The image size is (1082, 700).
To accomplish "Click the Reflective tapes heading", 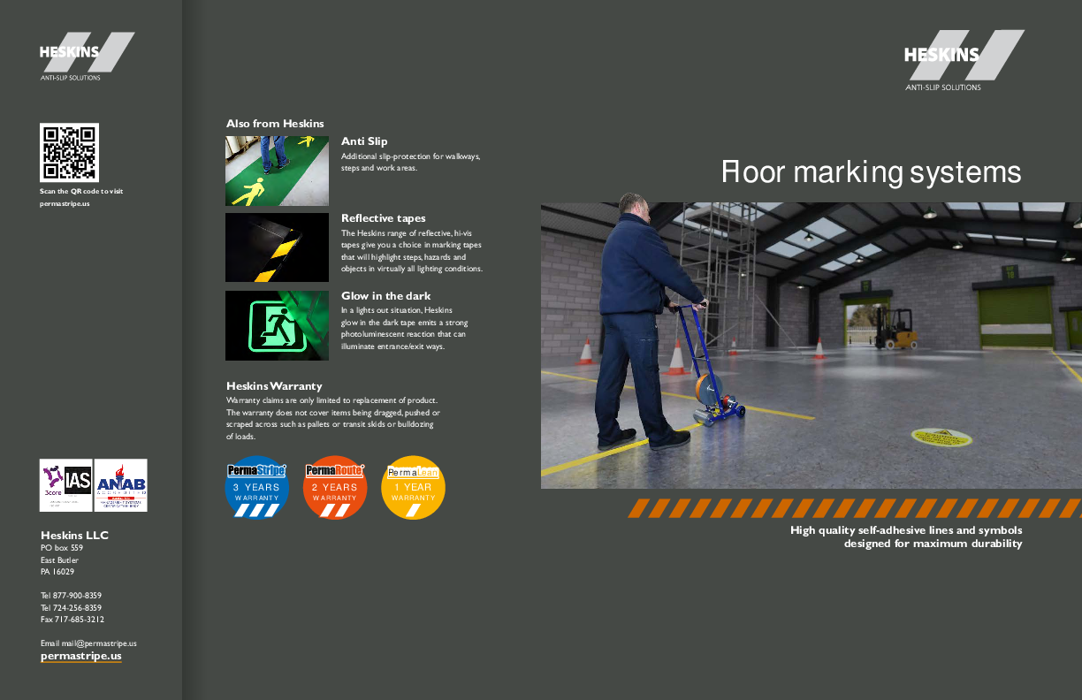I will 383,218.
